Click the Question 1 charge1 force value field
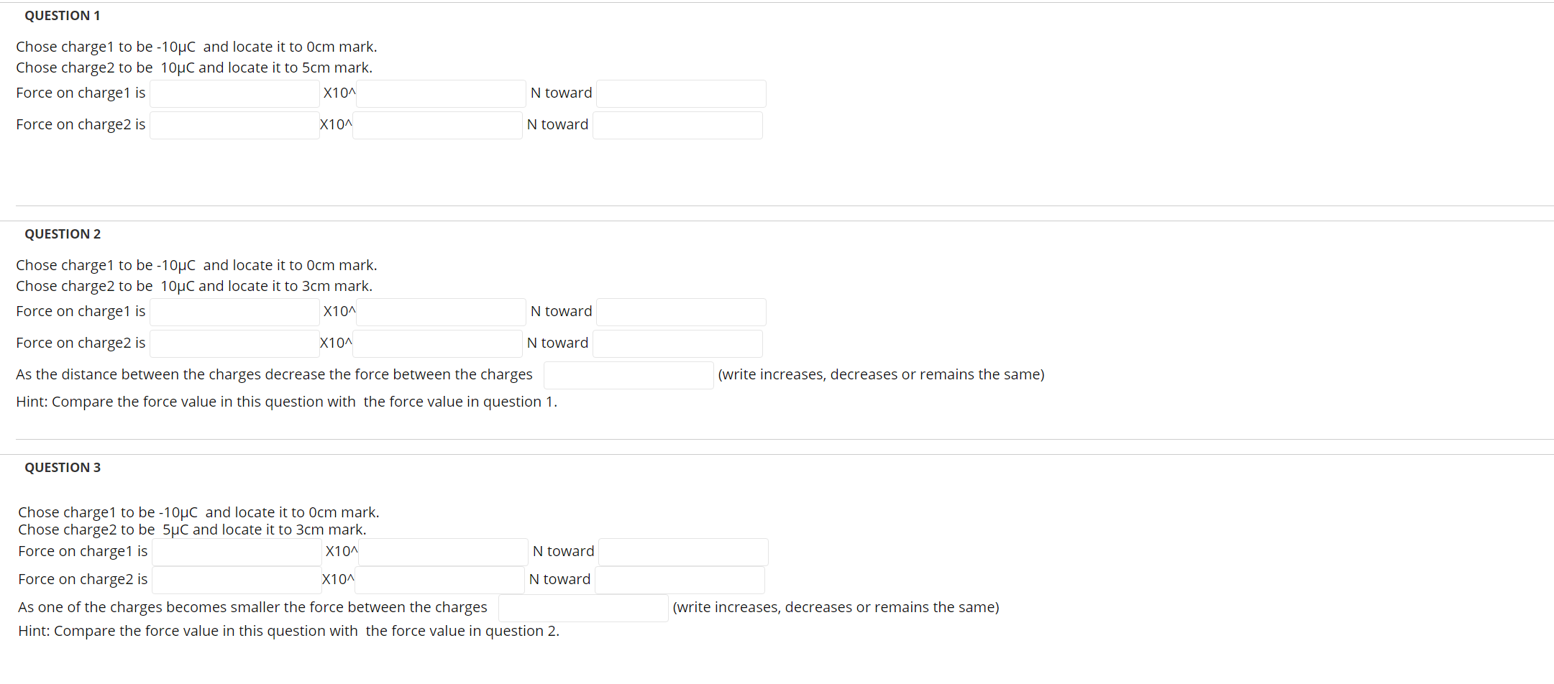1554x684 pixels. [234, 93]
